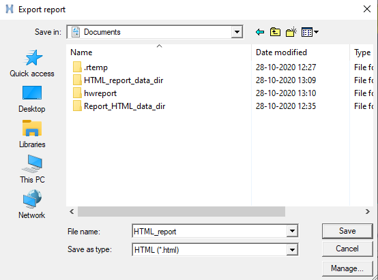Select the HTML_report_data_dir folder icon
Screen dimensions: 378x280
click(77, 80)
